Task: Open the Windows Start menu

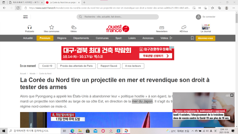Action: click(x=4, y=131)
